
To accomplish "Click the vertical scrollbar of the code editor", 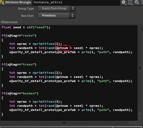I will click(x=140, y=68).
